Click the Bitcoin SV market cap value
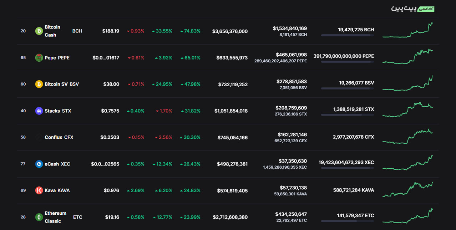The width and height of the screenshot is (456, 230). click(x=233, y=85)
